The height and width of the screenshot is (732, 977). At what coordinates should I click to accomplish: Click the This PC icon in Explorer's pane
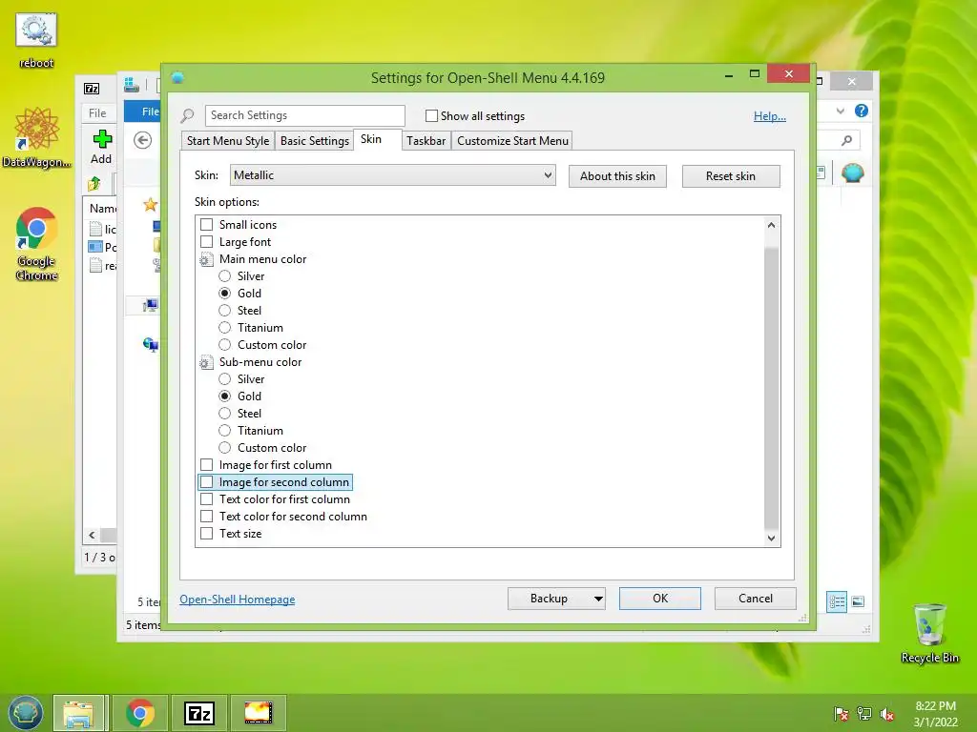coord(151,305)
